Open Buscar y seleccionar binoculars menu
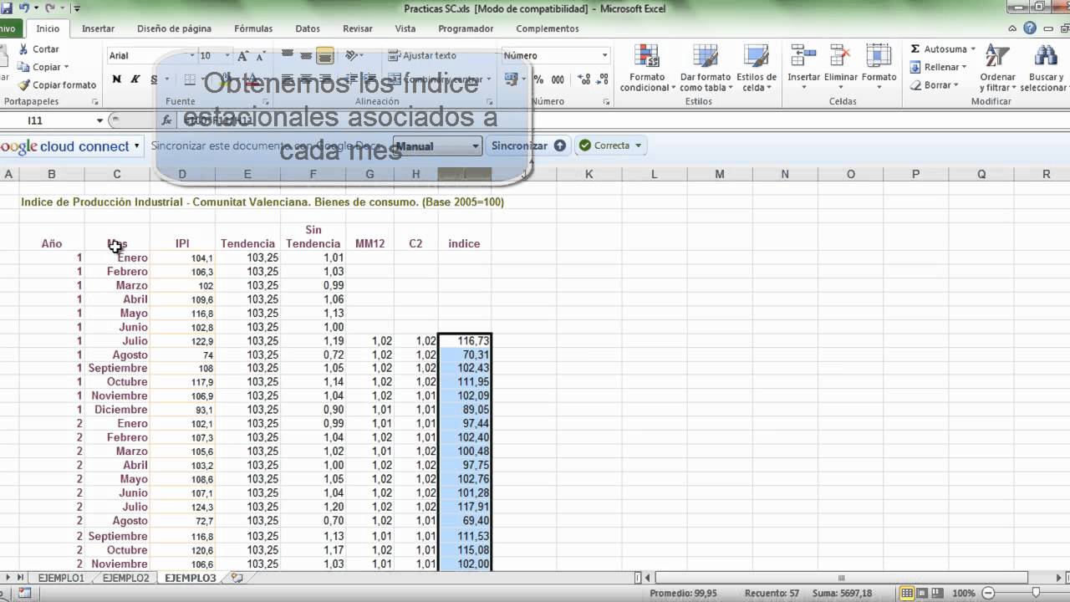Image resolution: width=1070 pixels, height=602 pixels. click(1044, 69)
